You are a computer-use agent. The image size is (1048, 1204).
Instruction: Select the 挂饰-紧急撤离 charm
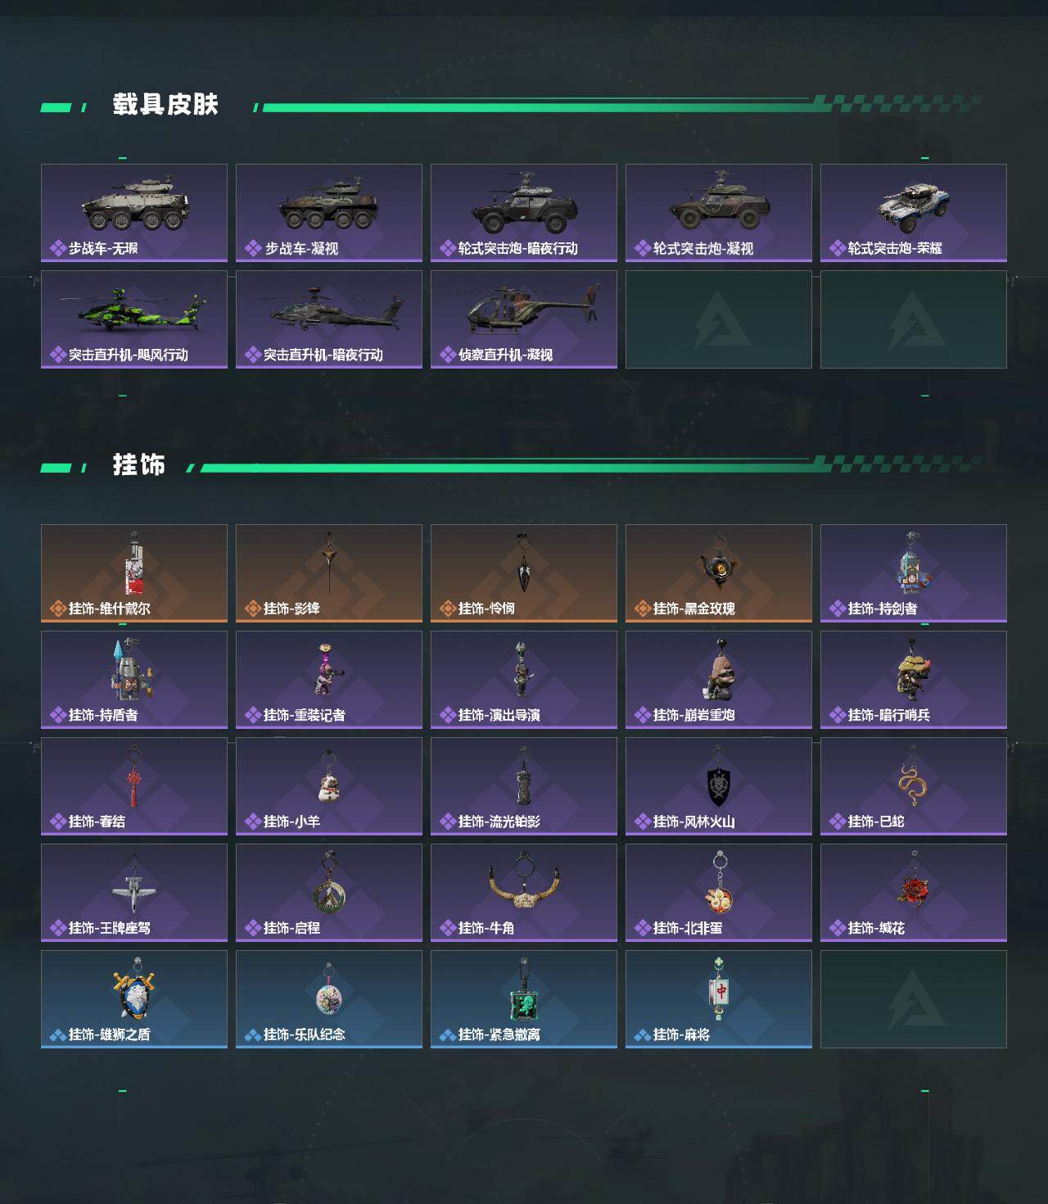click(524, 999)
